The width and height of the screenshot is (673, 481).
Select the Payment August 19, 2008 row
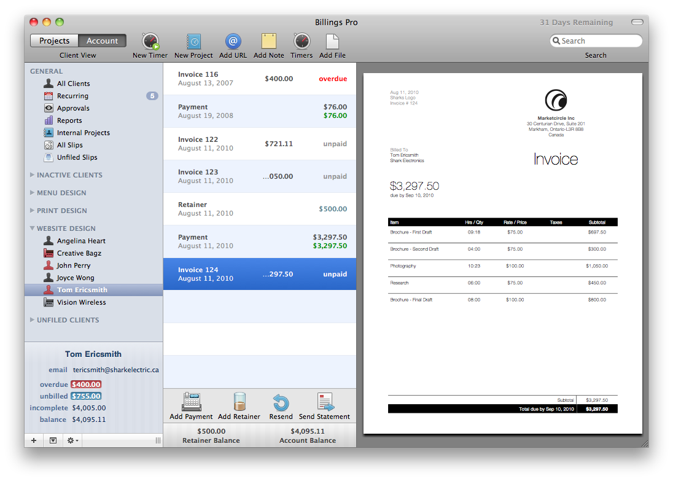[260, 111]
